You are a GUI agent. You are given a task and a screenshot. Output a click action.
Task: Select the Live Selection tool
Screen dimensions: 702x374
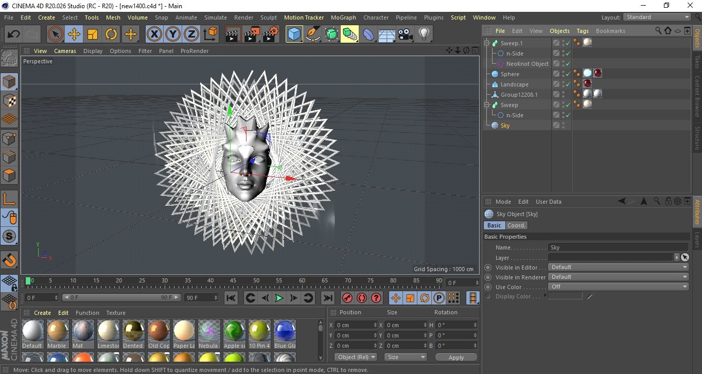tap(56, 34)
